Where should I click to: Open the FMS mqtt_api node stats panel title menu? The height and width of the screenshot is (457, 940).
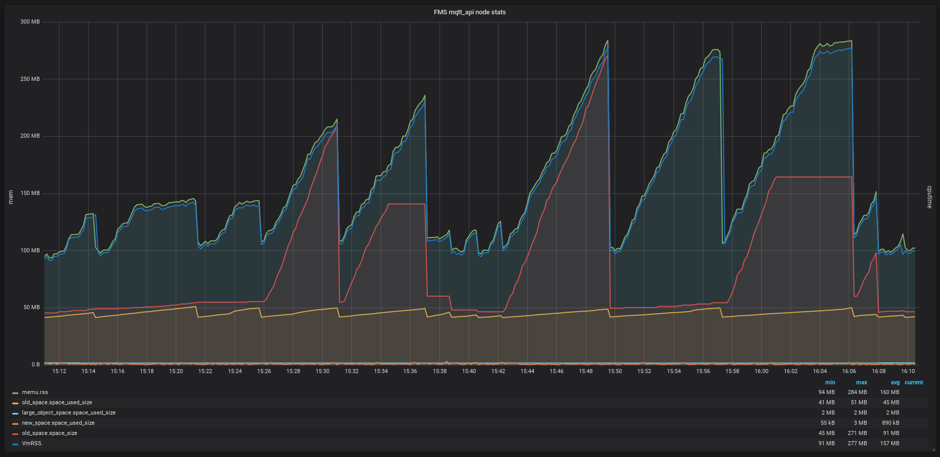470,12
